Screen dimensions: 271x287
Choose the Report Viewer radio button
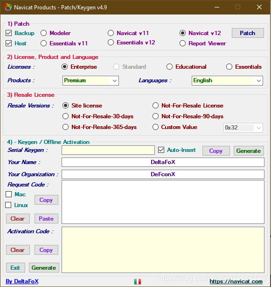(182, 43)
